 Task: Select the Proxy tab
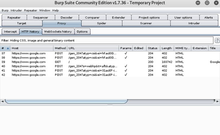tap(62, 23)
